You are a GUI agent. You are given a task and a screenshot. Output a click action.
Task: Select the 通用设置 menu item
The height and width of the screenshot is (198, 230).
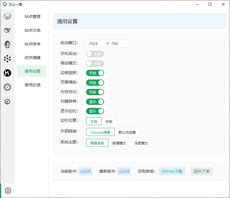click(32, 71)
